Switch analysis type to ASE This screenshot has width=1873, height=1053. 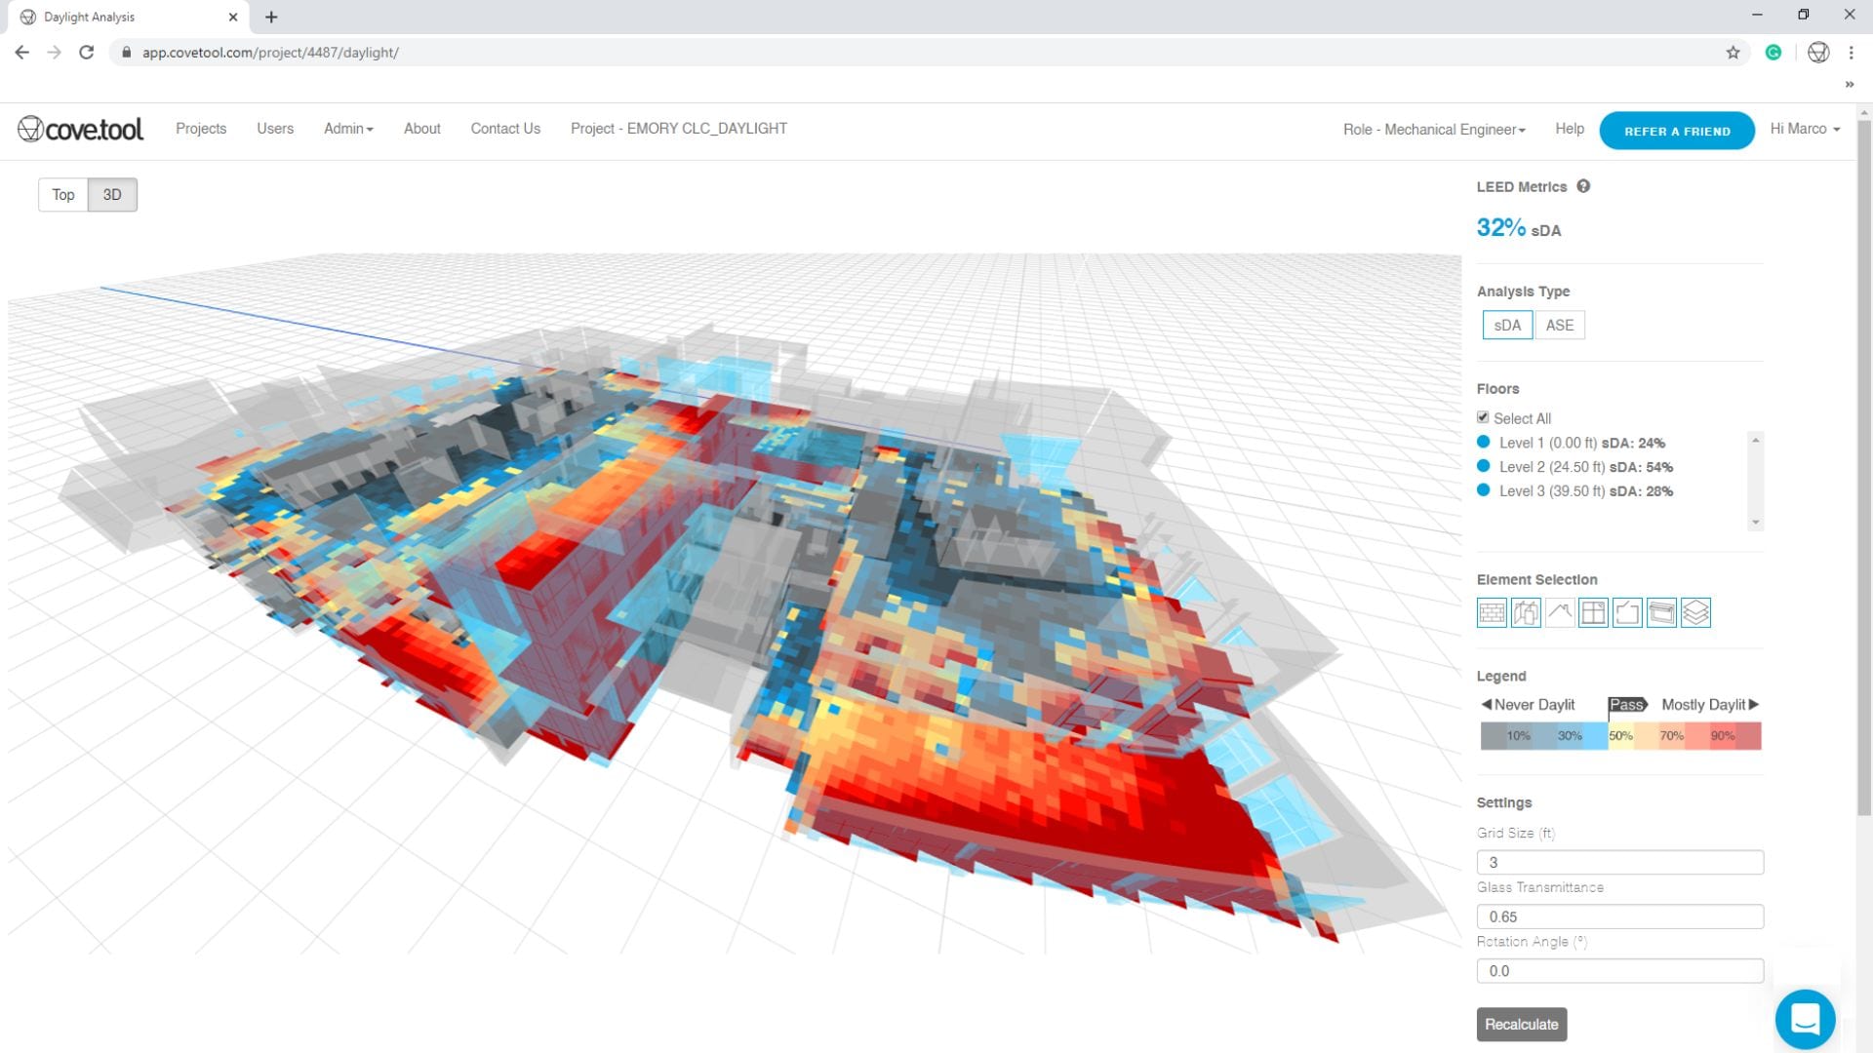[x=1559, y=325]
